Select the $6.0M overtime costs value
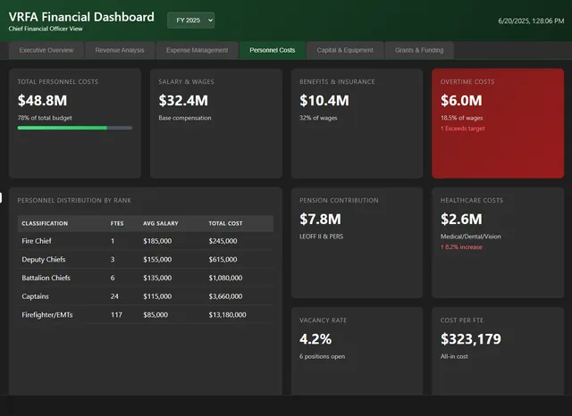The width and height of the screenshot is (572, 416). (x=461, y=101)
